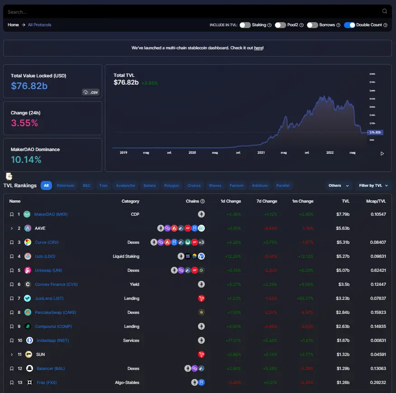This screenshot has width=396, height=393.
Task: Click the Borrows help question icon
Action: tap(339, 25)
